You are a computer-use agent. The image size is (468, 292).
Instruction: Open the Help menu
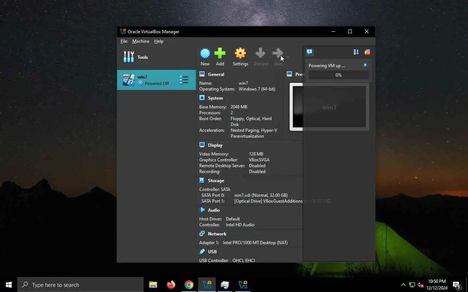point(159,41)
